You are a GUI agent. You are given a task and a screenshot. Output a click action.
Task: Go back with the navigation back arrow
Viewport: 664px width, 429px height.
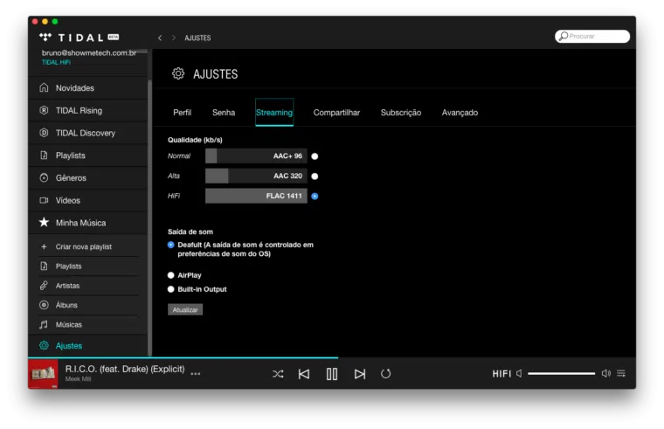[x=160, y=38]
